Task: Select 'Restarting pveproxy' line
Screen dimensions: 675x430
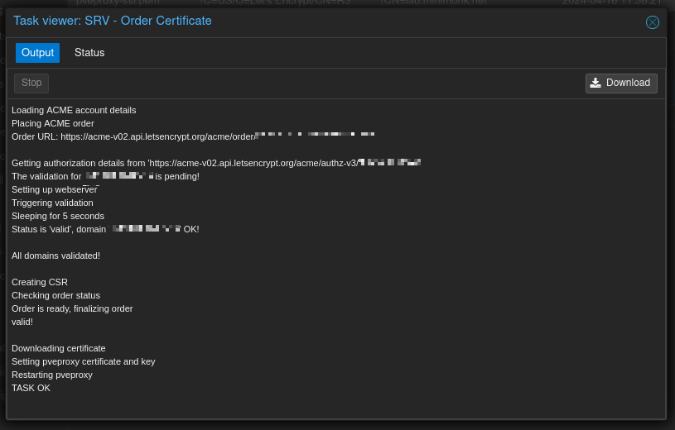Action: [52, 375]
